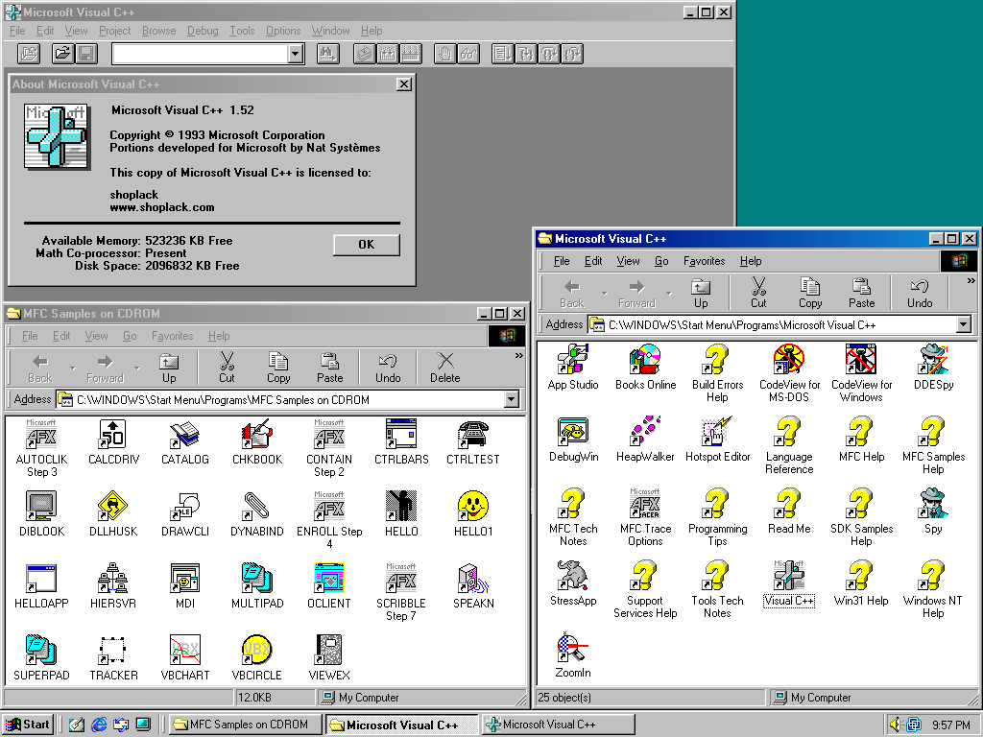Click Undo button in MFC Samples toolbar
983x737 pixels.
point(388,368)
